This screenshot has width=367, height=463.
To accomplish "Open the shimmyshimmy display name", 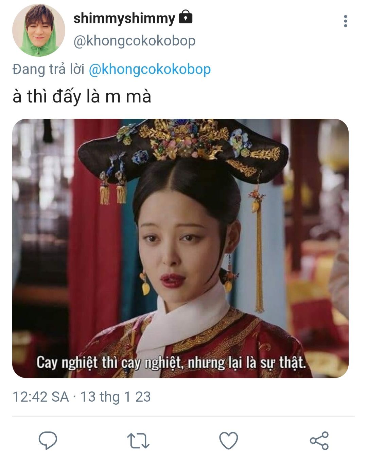I will 124,18.
